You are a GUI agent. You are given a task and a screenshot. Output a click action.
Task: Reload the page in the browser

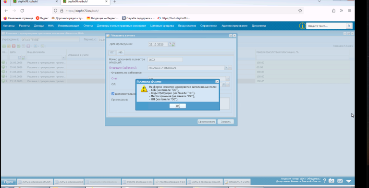(22, 11)
